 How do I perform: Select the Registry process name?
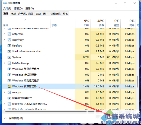pos(17,46)
